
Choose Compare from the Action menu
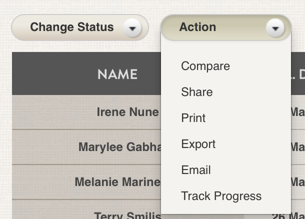[x=205, y=66]
